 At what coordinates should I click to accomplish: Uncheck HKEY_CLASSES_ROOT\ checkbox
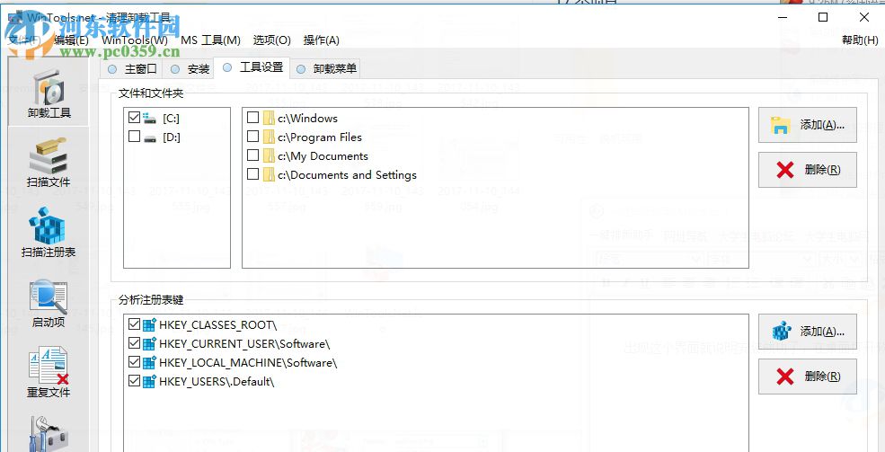click(135, 324)
